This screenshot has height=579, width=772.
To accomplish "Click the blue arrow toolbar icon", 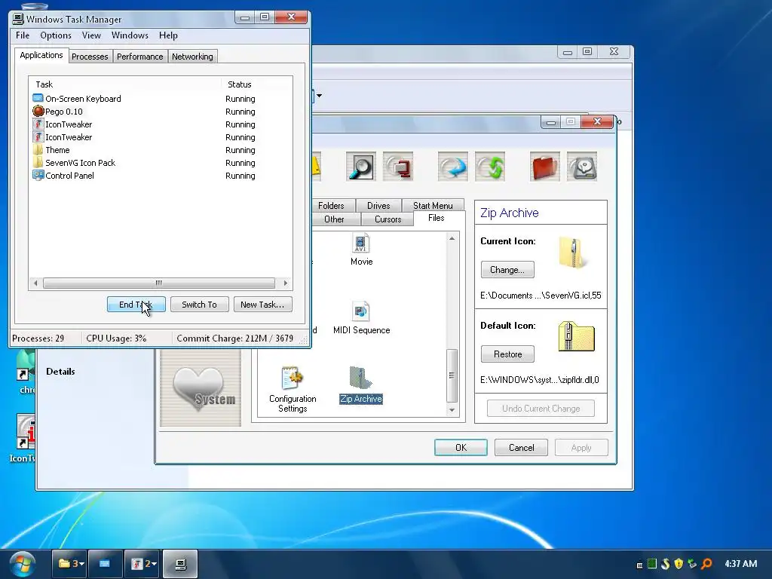I will pos(453,167).
